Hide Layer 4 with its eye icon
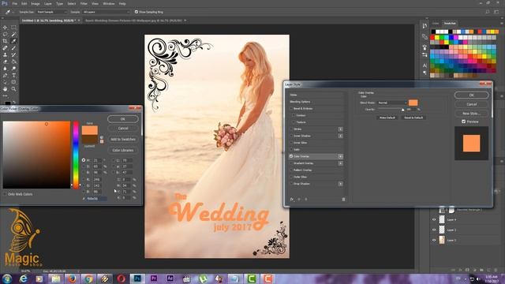This screenshot has width=505, height=284. click(434, 219)
